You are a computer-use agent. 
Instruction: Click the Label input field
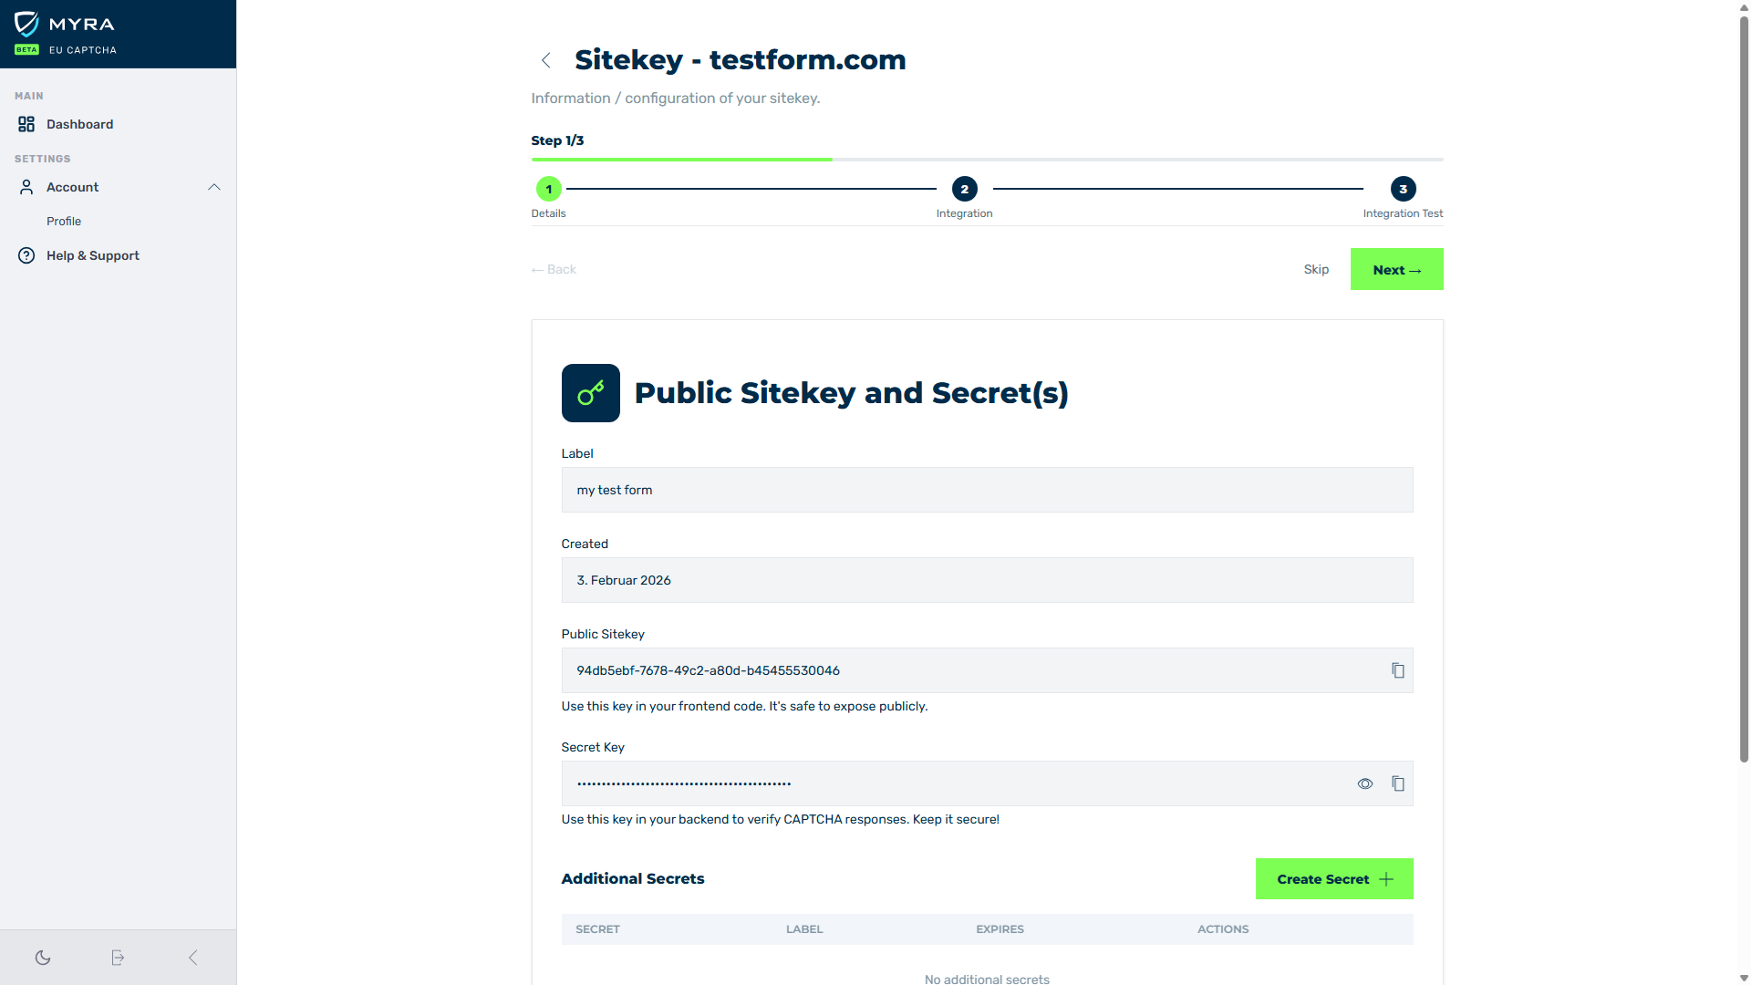pyautogui.click(x=987, y=490)
